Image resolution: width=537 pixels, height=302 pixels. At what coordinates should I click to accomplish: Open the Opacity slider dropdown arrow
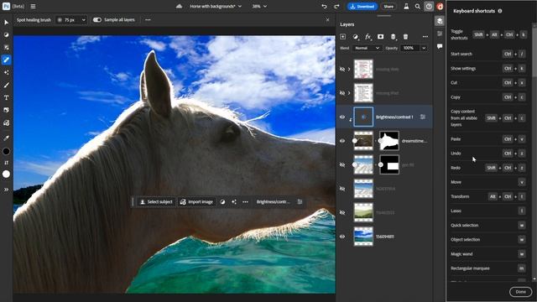[x=424, y=48]
